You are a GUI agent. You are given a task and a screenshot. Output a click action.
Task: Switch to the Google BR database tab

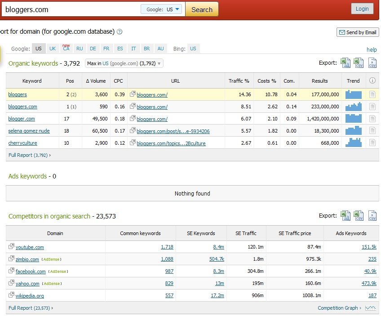(147, 49)
